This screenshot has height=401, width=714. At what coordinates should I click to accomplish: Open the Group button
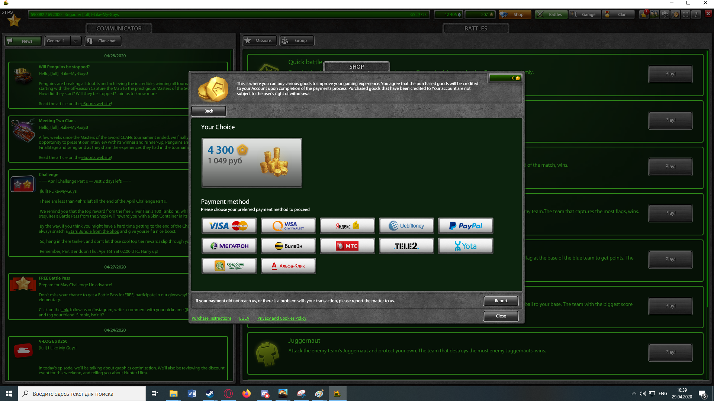[297, 40]
